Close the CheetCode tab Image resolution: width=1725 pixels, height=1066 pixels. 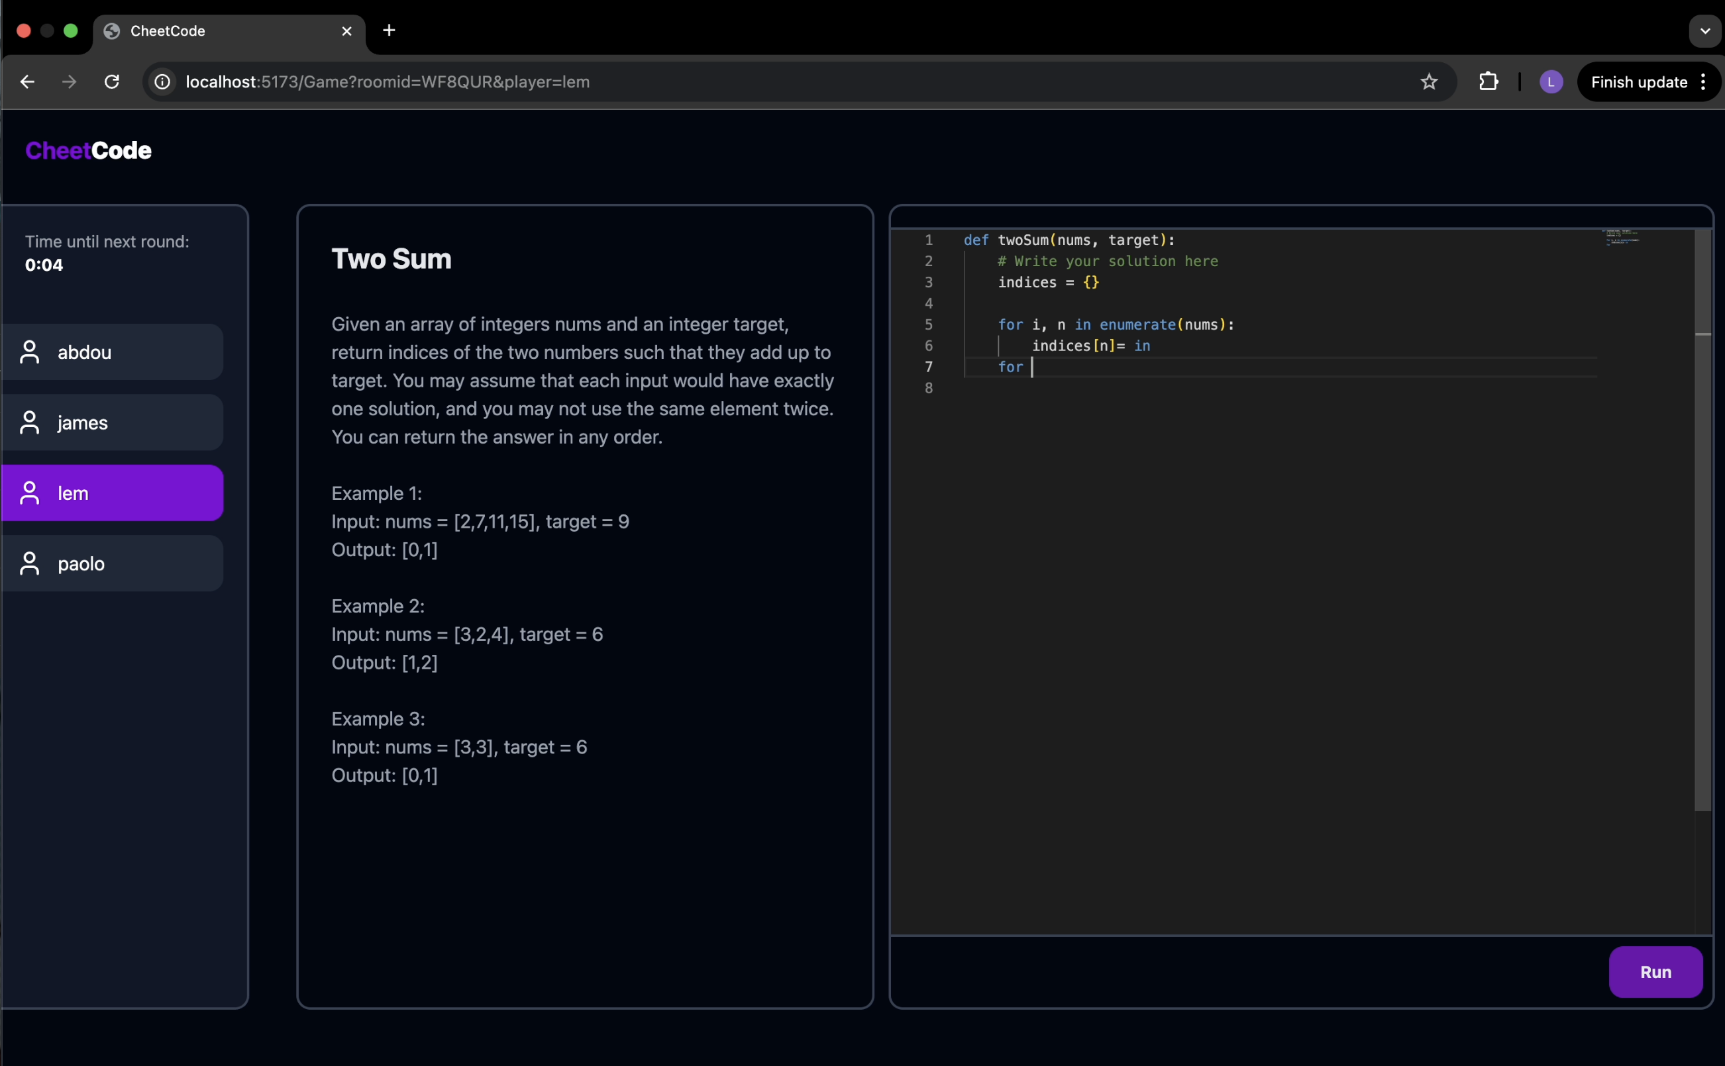pyautogui.click(x=346, y=31)
